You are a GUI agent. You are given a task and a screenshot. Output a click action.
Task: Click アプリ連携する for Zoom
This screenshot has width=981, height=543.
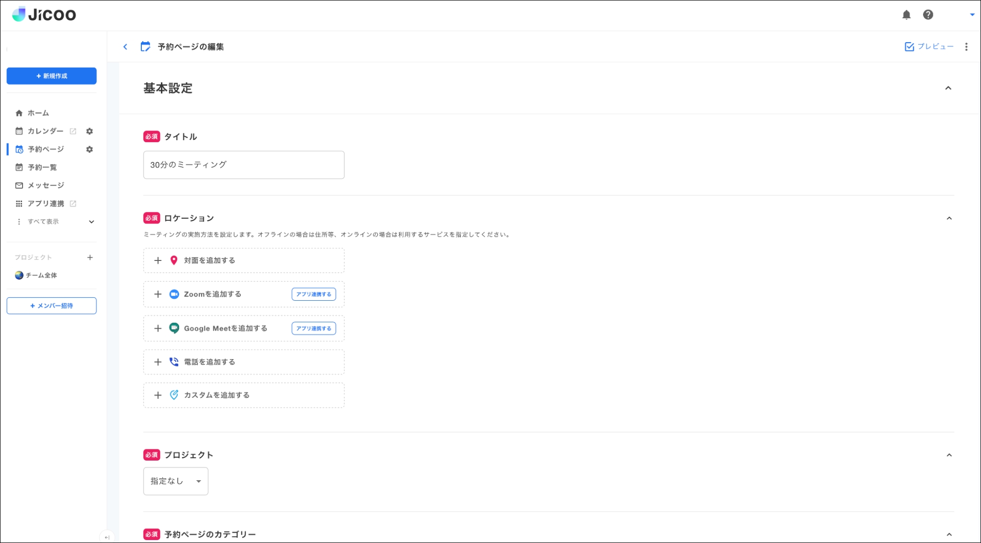coord(314,294)
